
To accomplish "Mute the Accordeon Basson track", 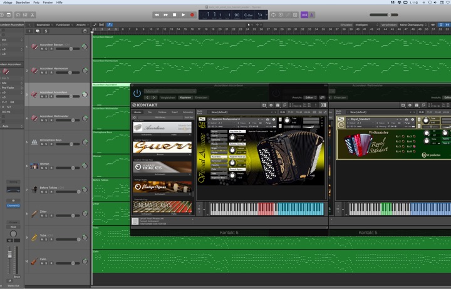I will click(42, 49).
